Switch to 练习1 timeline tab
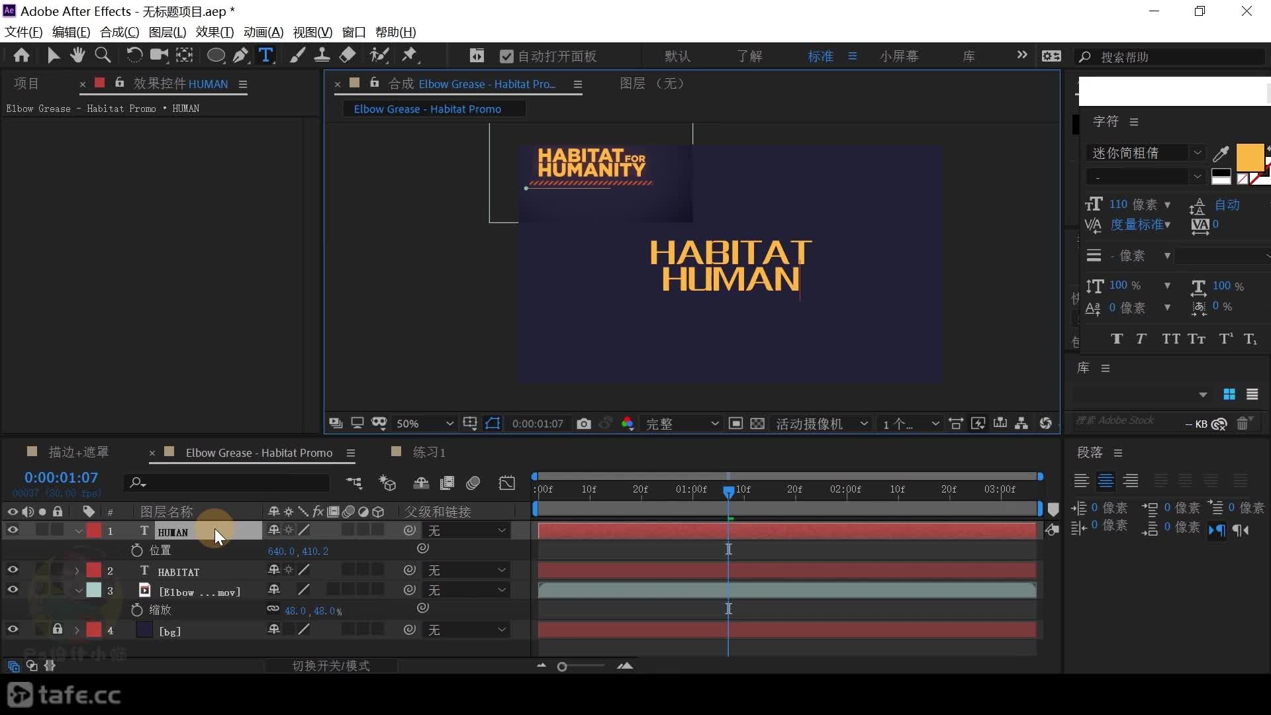 [428, 452]
